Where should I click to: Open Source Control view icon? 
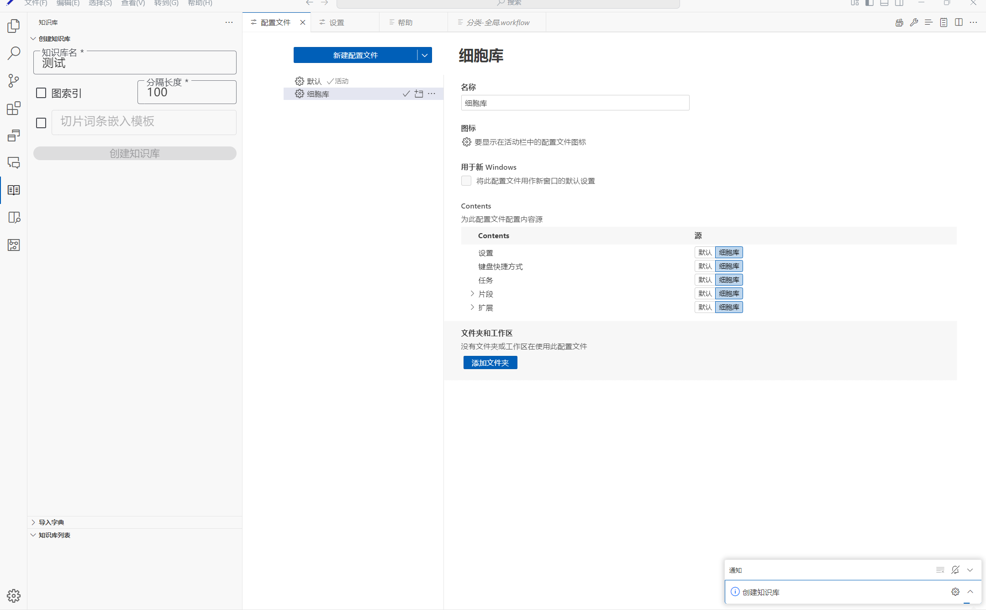click(x=14, y=81)
